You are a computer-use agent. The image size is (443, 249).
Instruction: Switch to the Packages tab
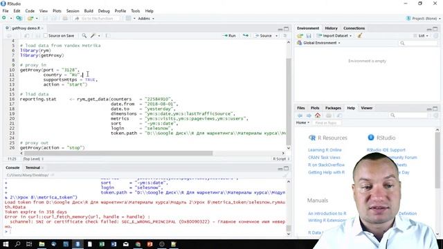333,108
